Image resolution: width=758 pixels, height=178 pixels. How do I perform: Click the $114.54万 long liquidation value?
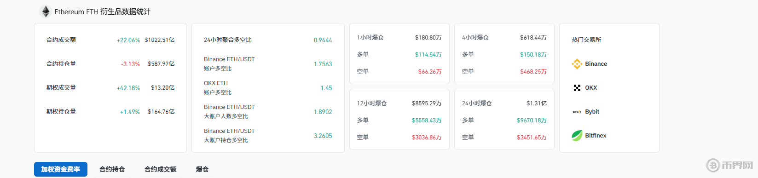[428, 55]
